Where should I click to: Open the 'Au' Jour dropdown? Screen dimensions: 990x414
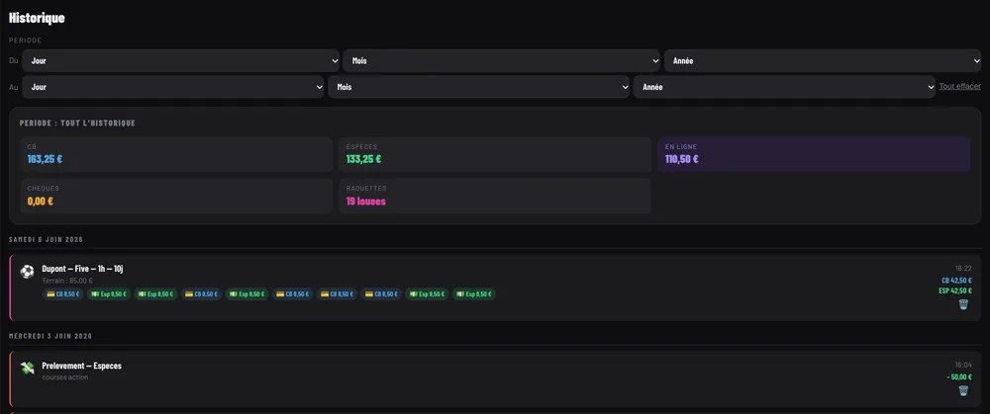pos(173,87)
